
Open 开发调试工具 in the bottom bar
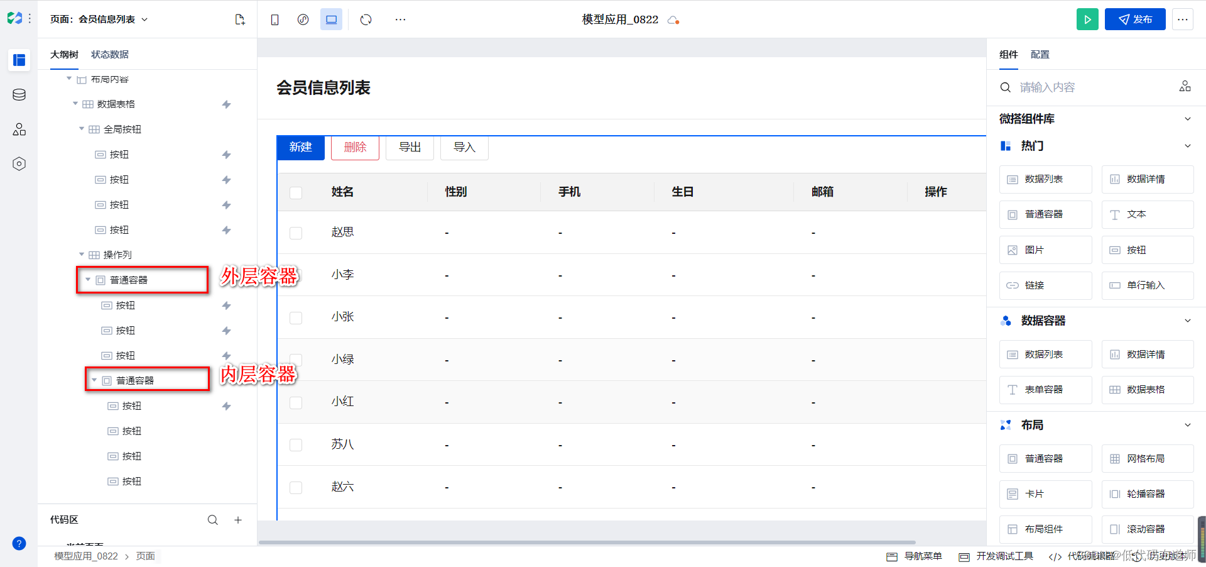(x=996, y=556)
